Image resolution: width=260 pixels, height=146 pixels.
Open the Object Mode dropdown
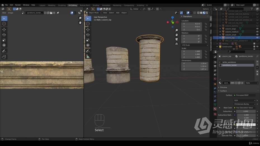pyautogui.click(x=93, y=13)
